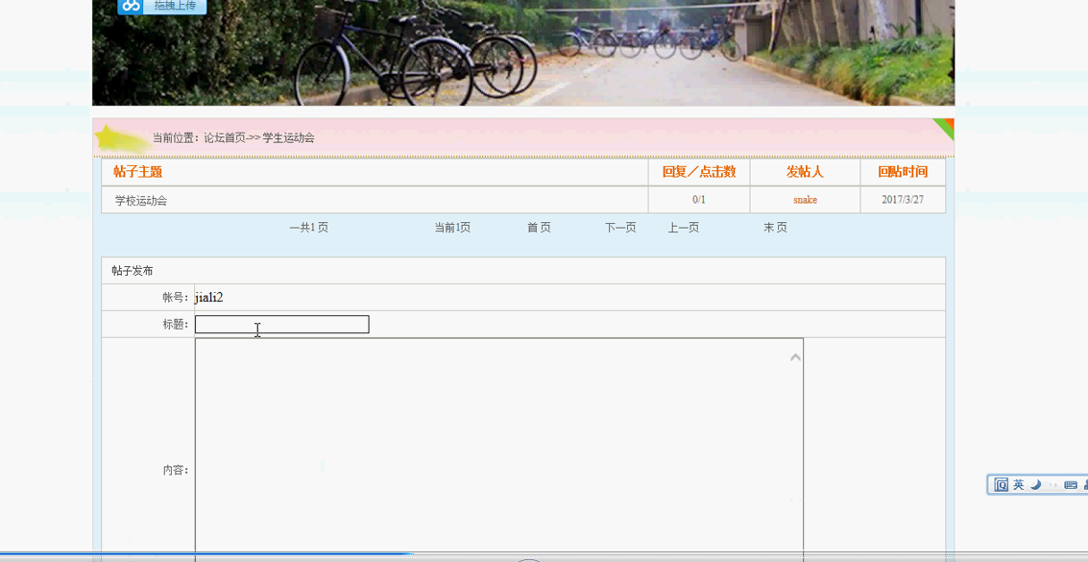Click the content box scroll-up arrow
Viewport: 1088px width, 562px height.
(795, 357)
